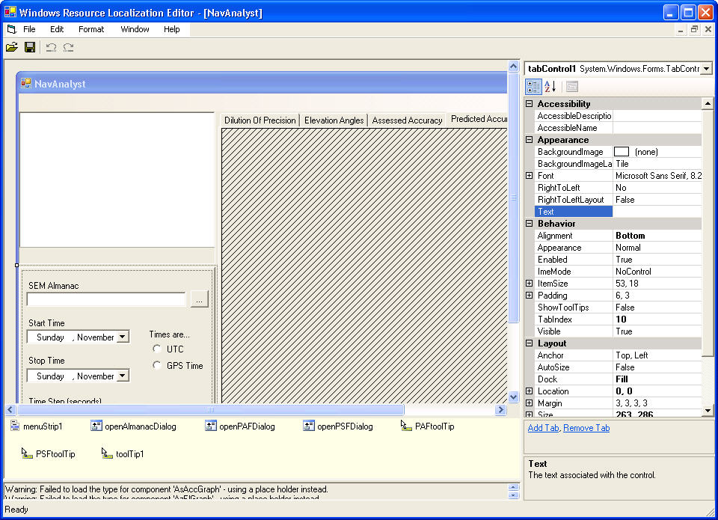
Task: Select the toolTip1 component icon
Action: pyautogui.click(x=107, y=453)
